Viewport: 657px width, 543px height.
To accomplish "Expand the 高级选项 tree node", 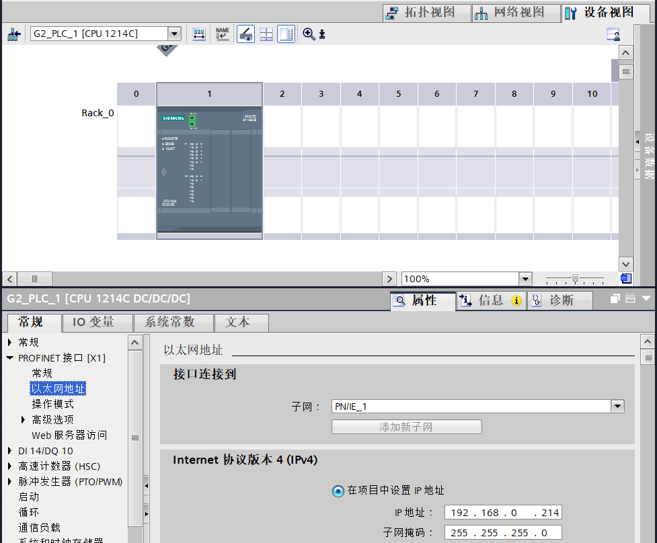I will (x=24, y=419).
